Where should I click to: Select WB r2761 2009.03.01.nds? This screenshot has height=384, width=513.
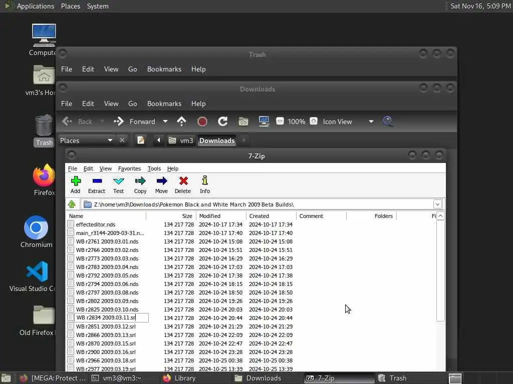(107, 241)
